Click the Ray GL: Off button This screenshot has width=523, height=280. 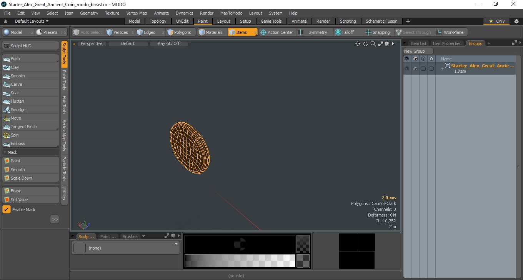pos(168,44)
